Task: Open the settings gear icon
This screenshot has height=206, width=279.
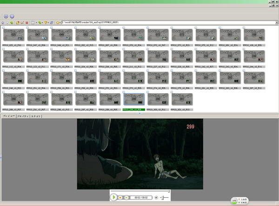Action: [x=6, y=16]
